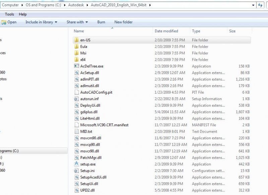The width and height of the screenshot is (268, 195).
Task: Create a New folder
Action: coord(123,22)
